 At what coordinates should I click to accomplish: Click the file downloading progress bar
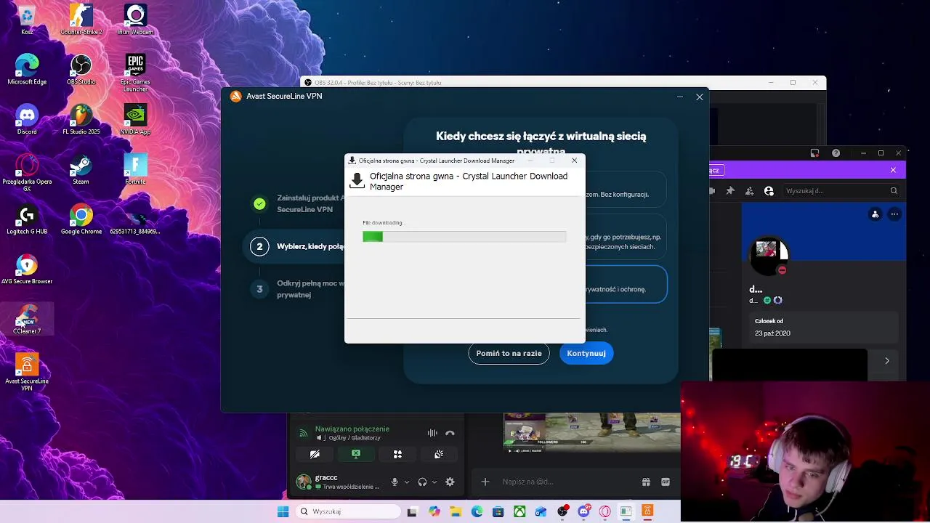tap(464, 237)
